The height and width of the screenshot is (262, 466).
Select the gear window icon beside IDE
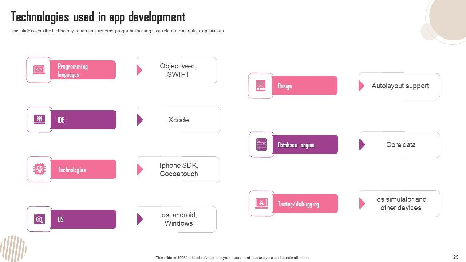click(39, 119)
